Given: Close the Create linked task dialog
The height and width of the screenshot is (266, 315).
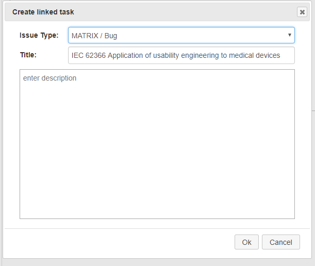Looking at the screenshot, I should click(302, 12).
